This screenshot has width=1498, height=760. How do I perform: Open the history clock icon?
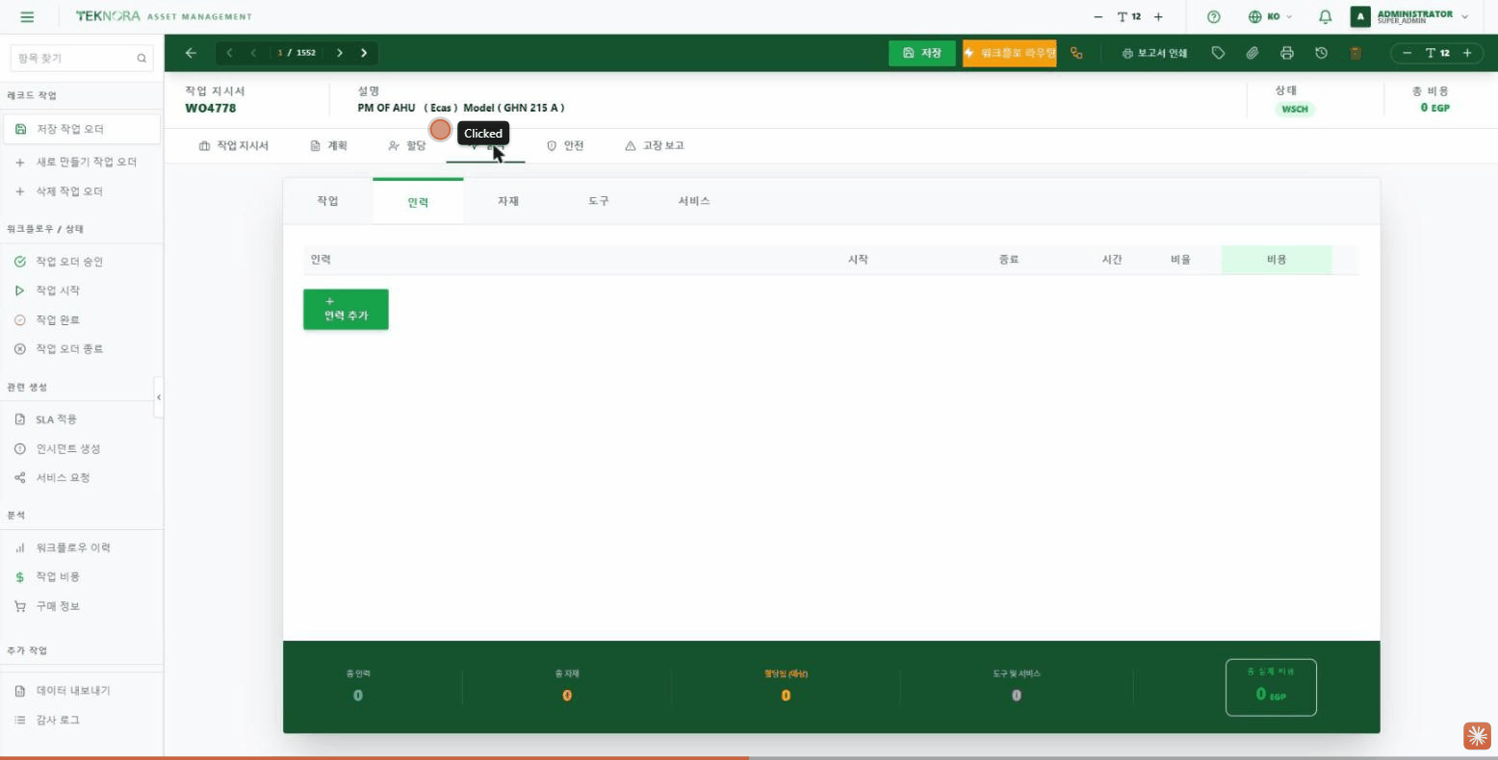point(1321,53)
